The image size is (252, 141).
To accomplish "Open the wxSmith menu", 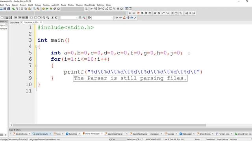I will tap(55, 5).
